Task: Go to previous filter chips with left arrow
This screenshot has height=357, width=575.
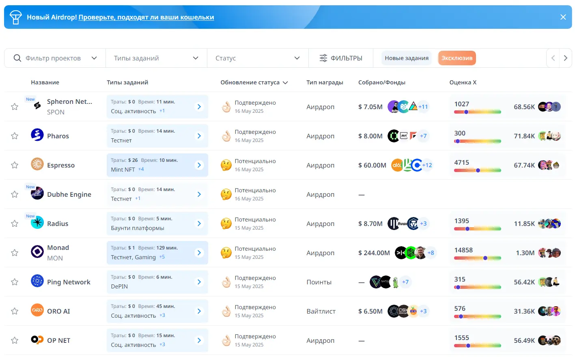Action: (x=553, y=58)
